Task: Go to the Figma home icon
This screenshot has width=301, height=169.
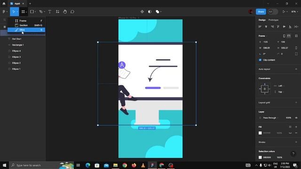Action: pyautogui.click(x=4, y=3)
